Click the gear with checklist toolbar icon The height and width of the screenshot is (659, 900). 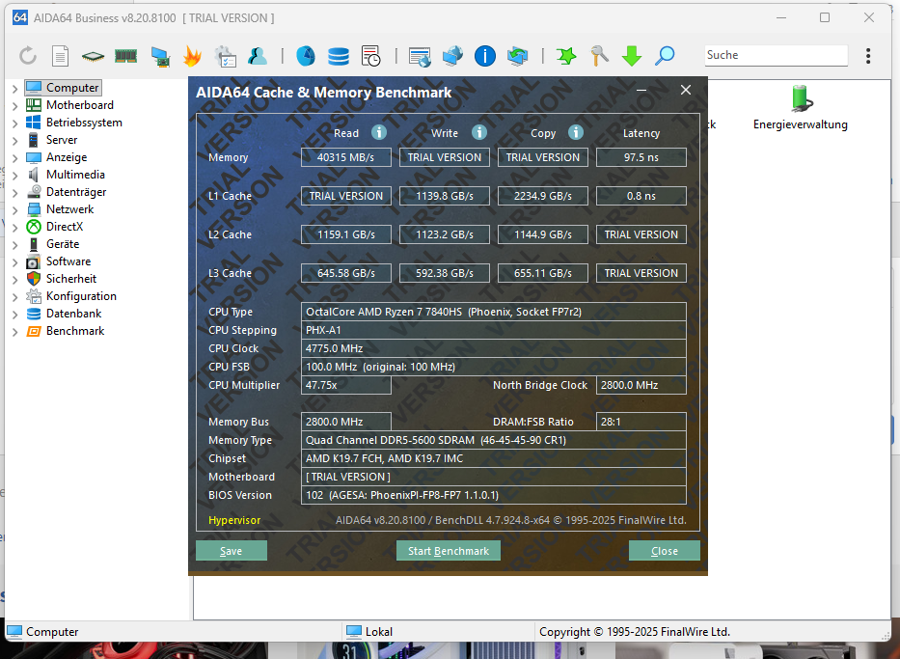(x=225, y=56)
